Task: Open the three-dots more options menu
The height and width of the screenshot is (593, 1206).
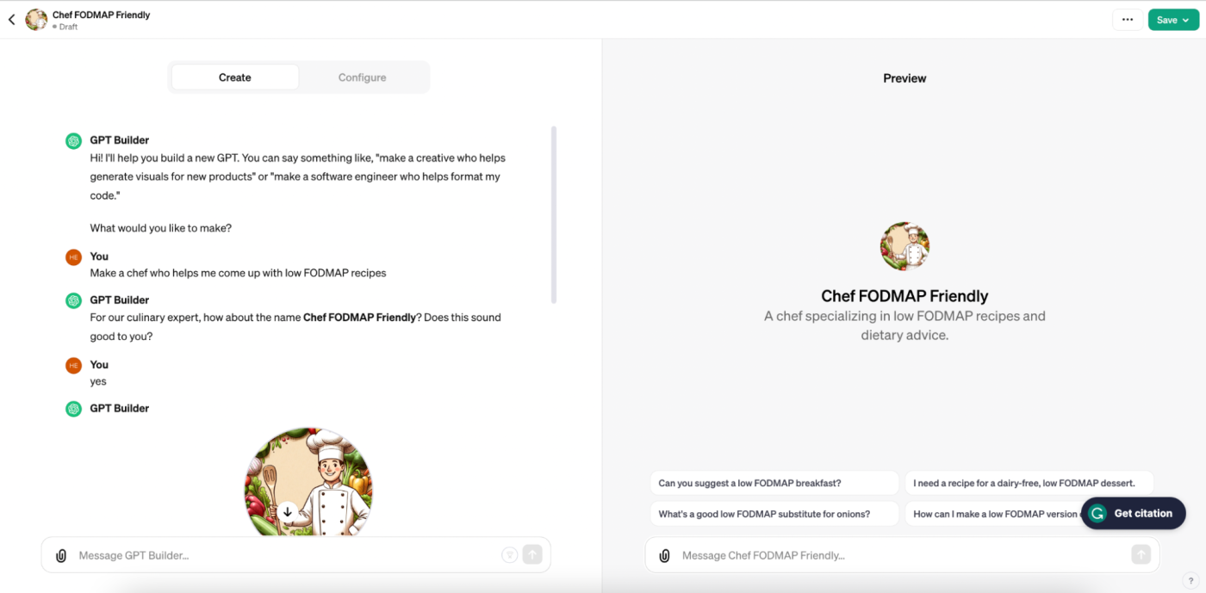Action: coord(1128,20)
